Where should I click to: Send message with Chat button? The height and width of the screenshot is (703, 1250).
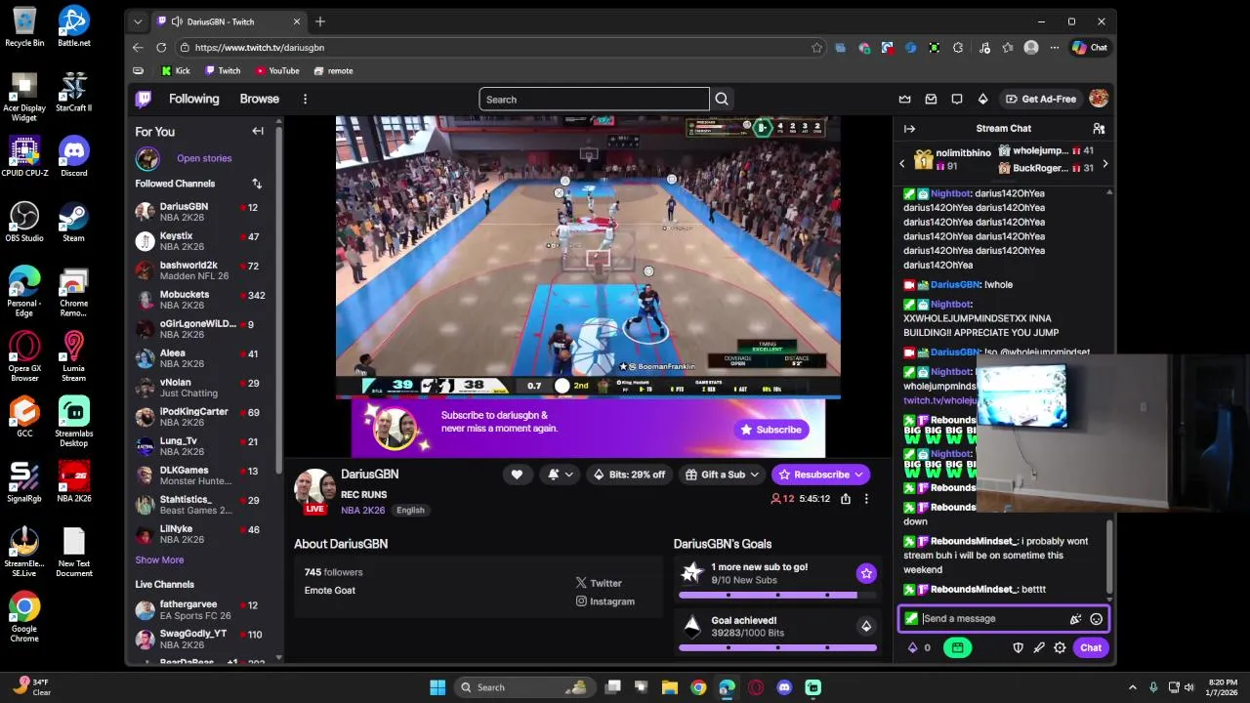point(1090,647)
